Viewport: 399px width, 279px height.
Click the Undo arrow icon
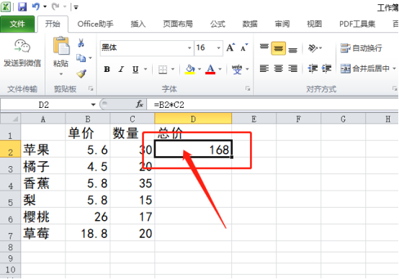tap(35, 7)
